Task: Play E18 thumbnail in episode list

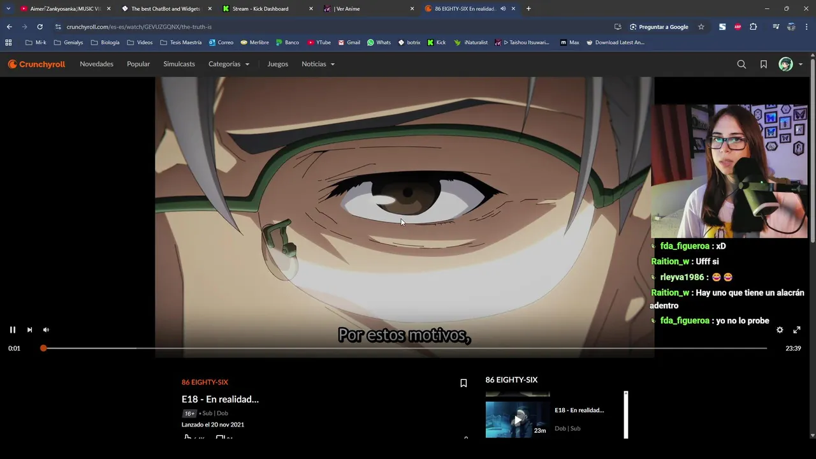Action: pyautogui.click(x=518, y=419)
